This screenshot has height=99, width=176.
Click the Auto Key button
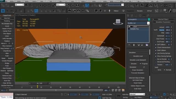(x=125, y=94)
